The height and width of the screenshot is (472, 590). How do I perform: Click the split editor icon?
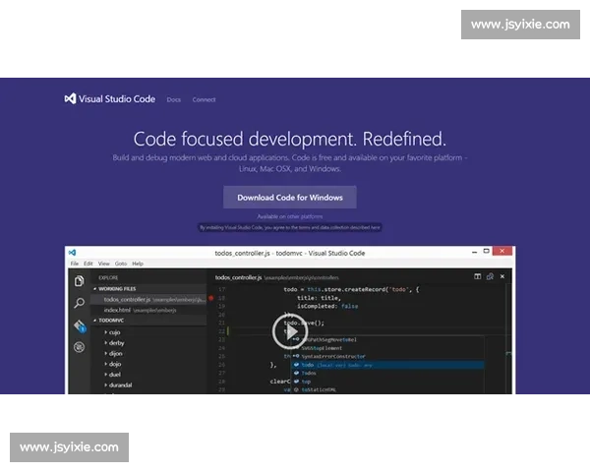tap(478, 276)
